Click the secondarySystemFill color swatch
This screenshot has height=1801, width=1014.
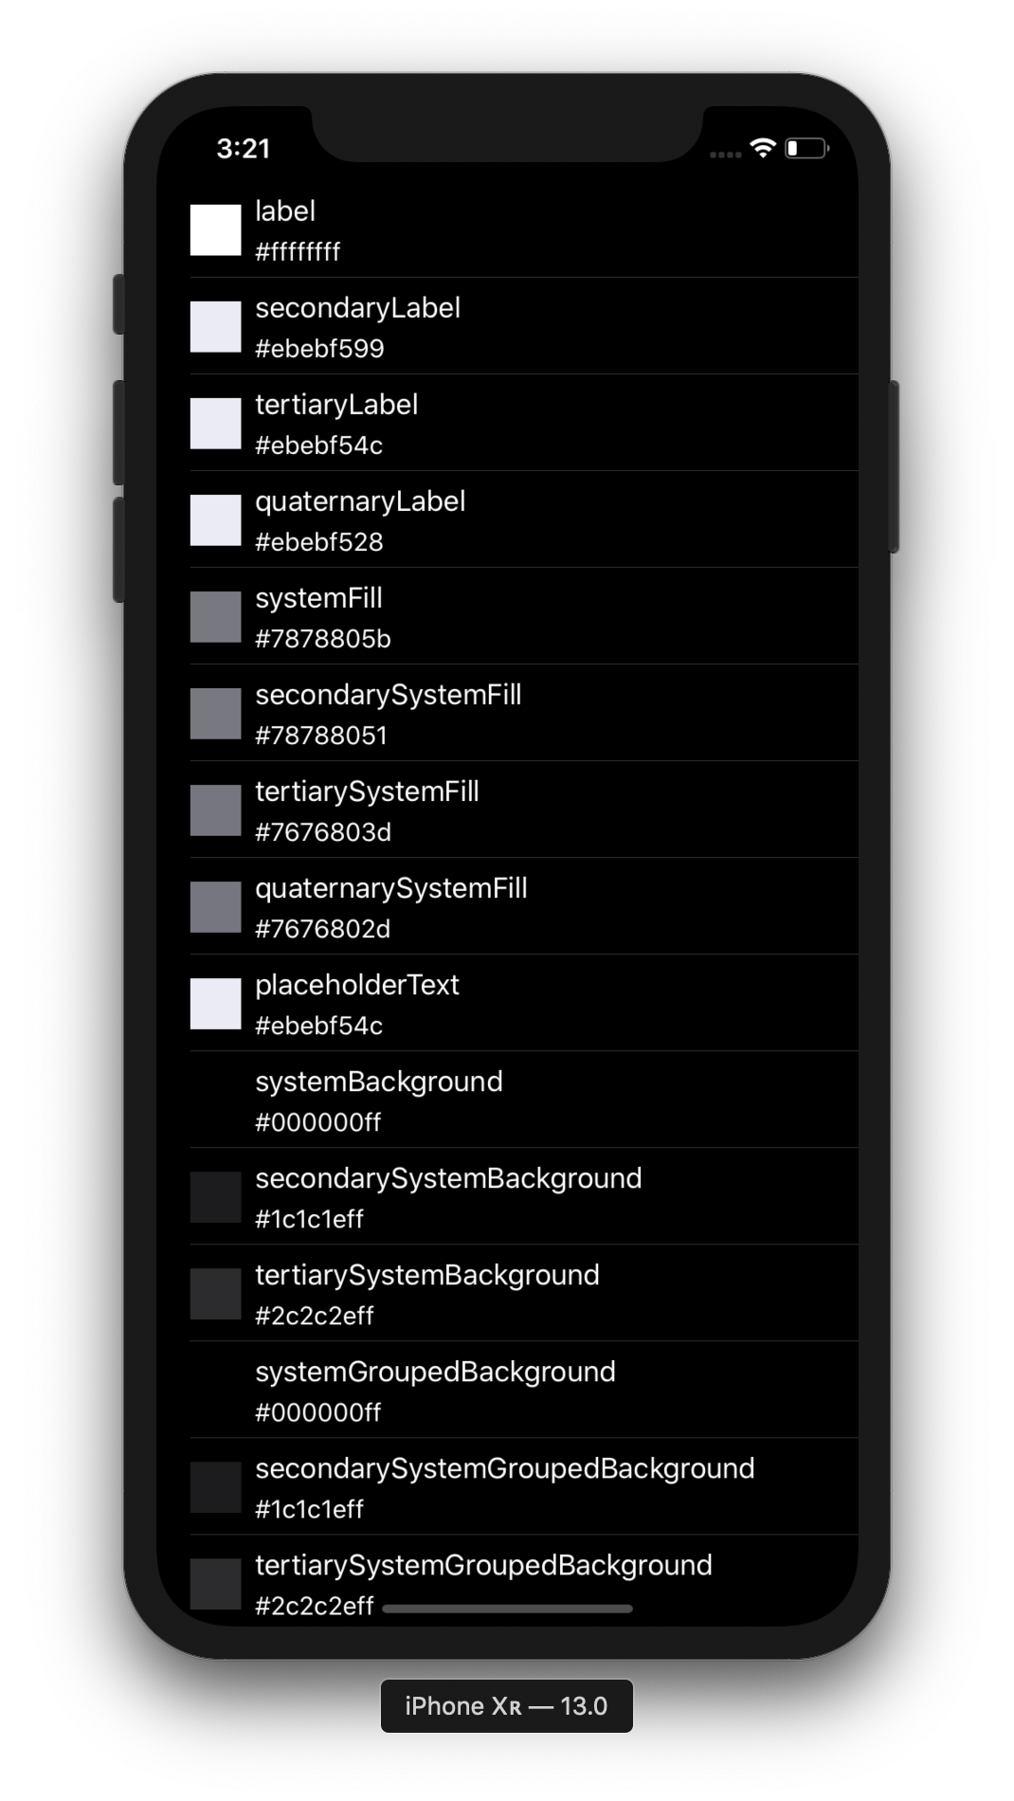click(215, 712)
